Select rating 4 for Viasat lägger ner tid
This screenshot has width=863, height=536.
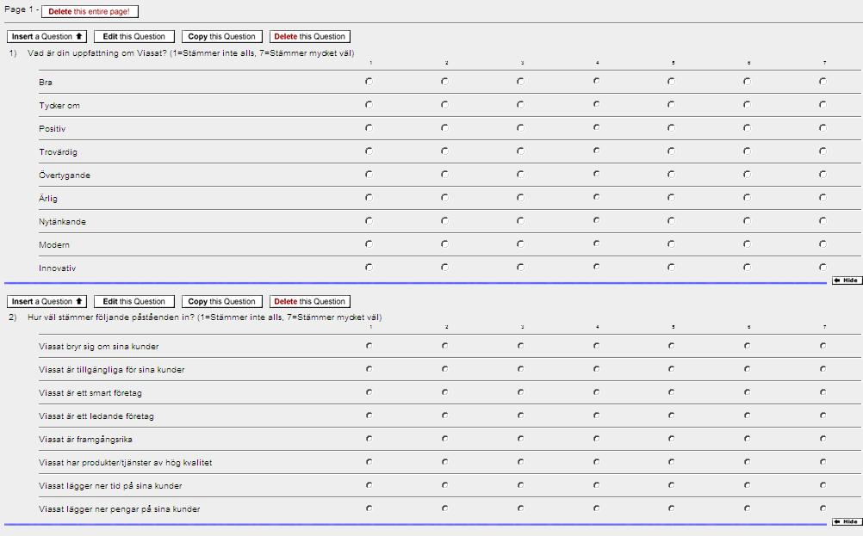click(x=596, y=485)
